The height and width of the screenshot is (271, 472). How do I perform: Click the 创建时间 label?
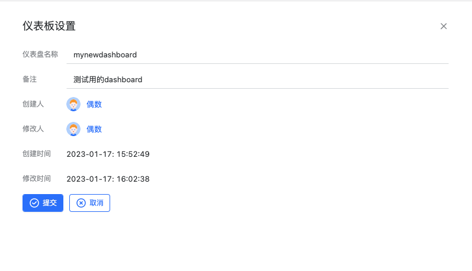(x=36, y=154)
